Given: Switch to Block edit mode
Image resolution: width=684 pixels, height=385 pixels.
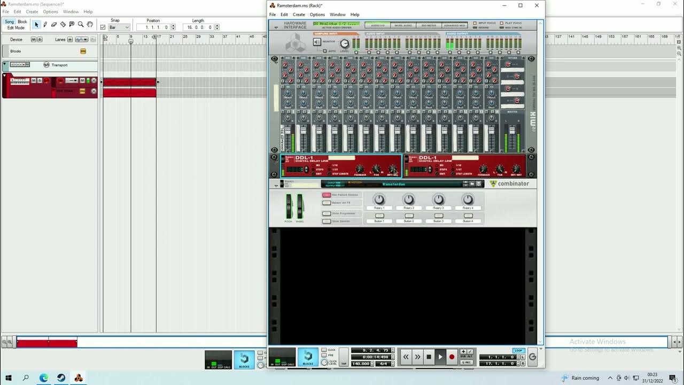Looking at the screenshot, I should 22,22.
